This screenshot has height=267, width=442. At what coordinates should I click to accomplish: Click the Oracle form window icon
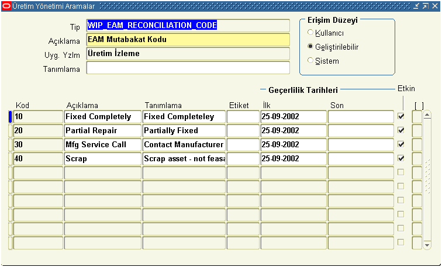(x=6, y=5)
